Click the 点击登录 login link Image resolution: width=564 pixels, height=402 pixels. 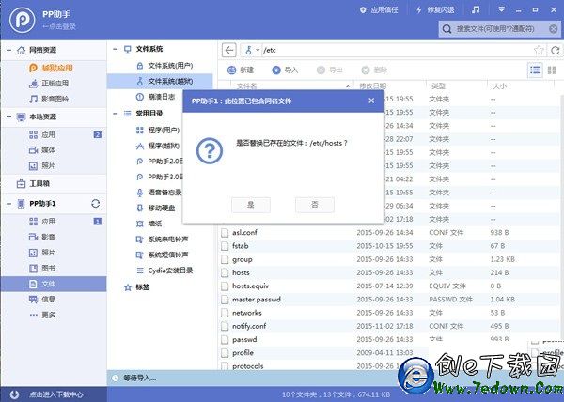coord(59,26)
